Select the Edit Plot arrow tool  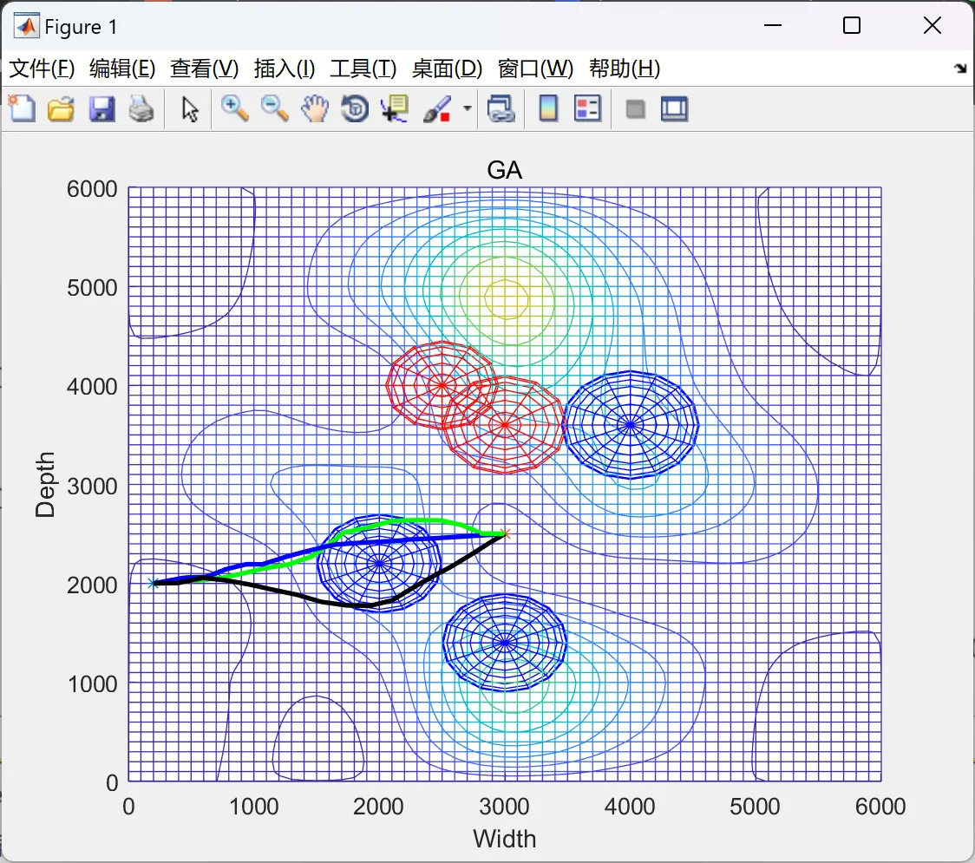coord(190,109)
